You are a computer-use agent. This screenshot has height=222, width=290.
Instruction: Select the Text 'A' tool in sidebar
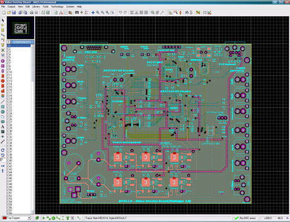click(3, 127)
